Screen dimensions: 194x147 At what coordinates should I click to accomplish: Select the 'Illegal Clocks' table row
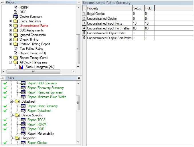(138, 14)
